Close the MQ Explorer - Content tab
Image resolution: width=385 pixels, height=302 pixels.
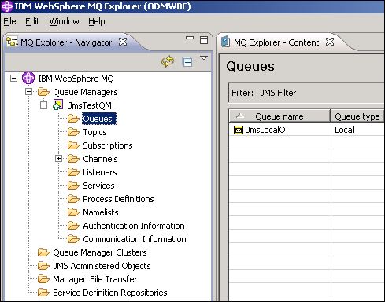(x=330, y=42)
